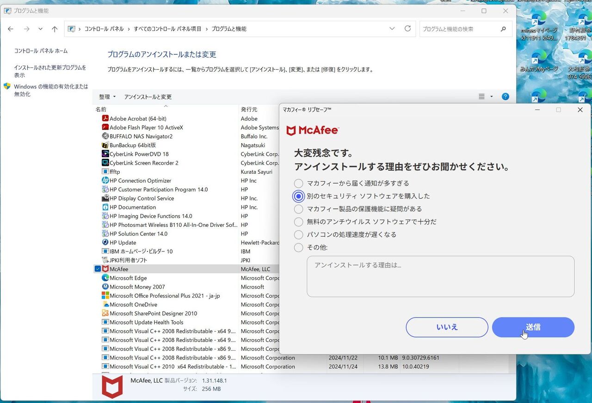Screen dimensions: 592x403
Task: Select the ffftp program icon
Action: pyautogui.click(x=105, y=172)
